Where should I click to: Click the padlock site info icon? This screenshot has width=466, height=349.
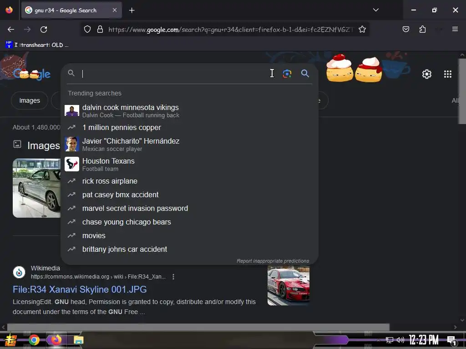(100, 29)
